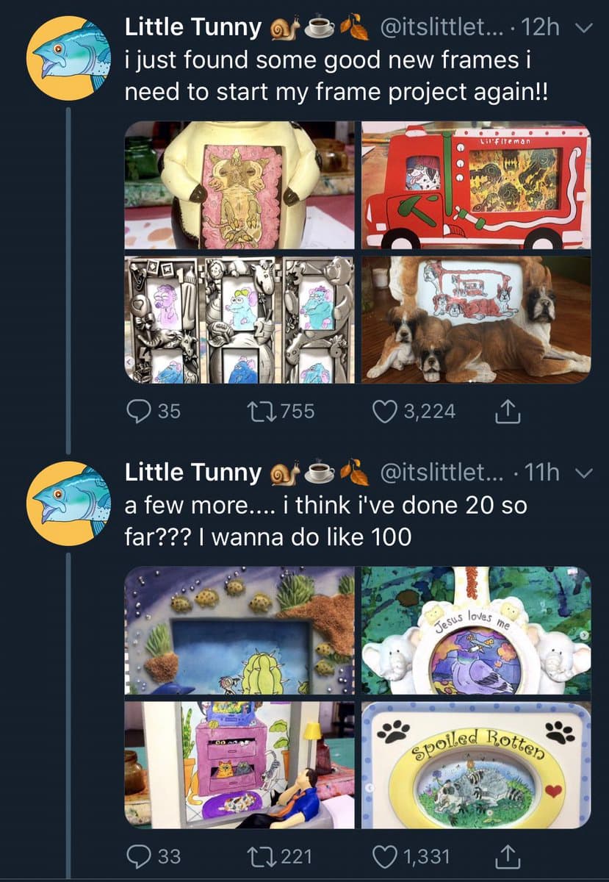This screenshot has width=609, height=882.
Task: Open the Jesus loves me frame image
Action: (x=476, y=630)
